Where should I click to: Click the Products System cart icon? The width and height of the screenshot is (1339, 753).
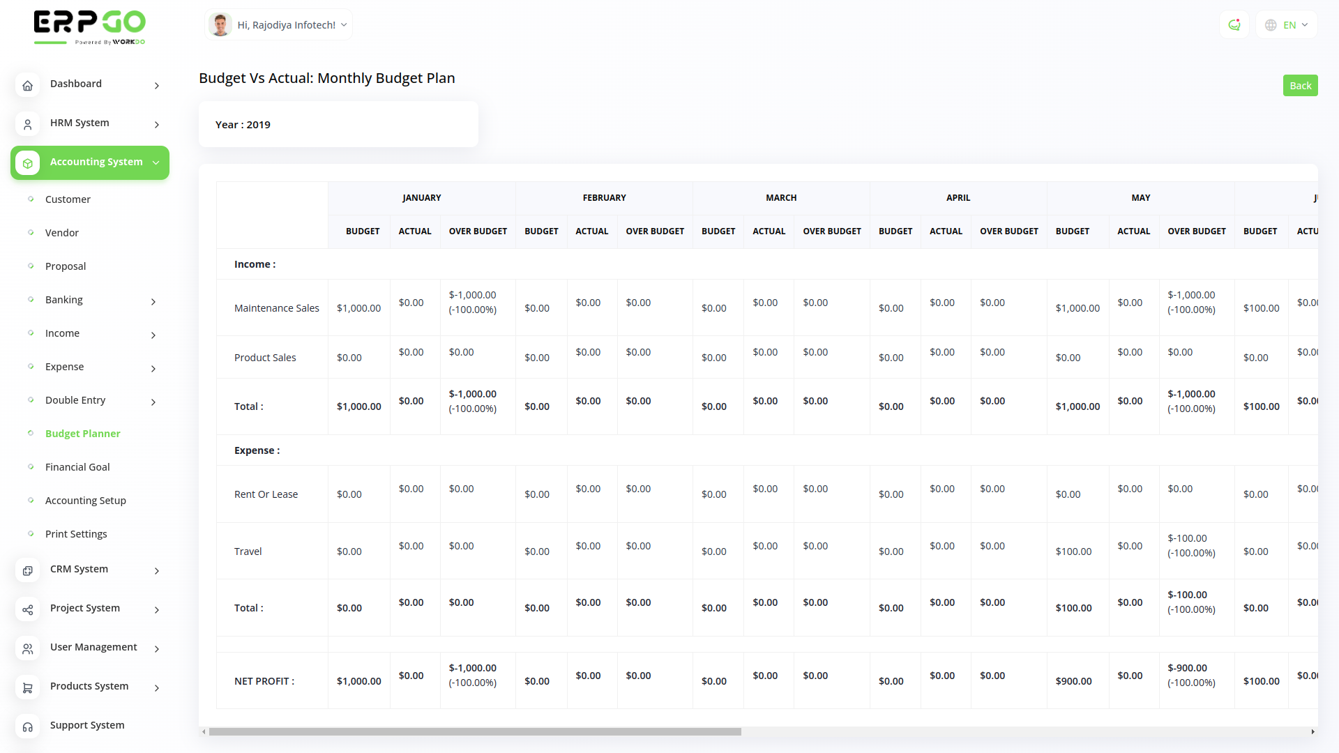(27, 687)
